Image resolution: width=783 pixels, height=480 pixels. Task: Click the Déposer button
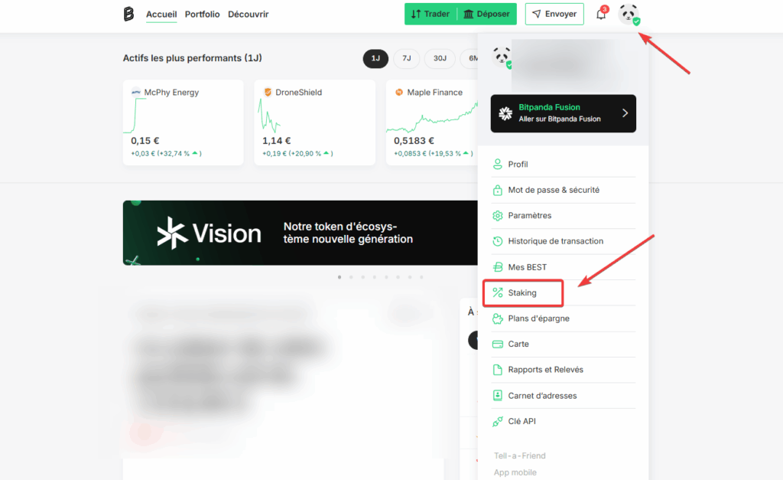(x=487, y=14)
